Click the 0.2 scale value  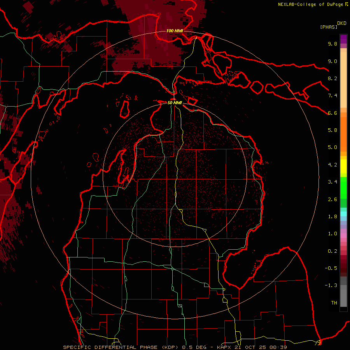[x=332, y=251]
